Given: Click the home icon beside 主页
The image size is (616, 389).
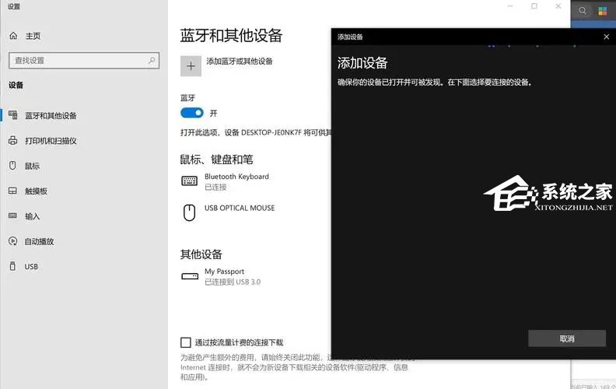Looking at the screenshot, I should pyautogui.click(x=13, y=36).
